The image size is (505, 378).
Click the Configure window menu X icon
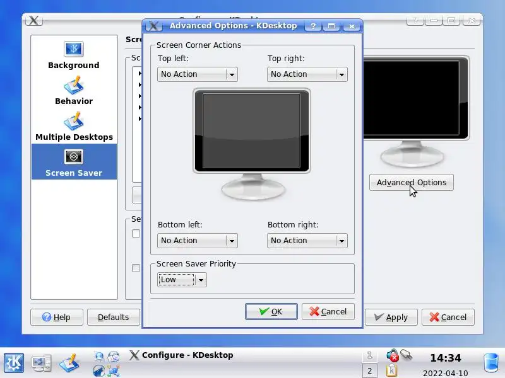(34, 21)
